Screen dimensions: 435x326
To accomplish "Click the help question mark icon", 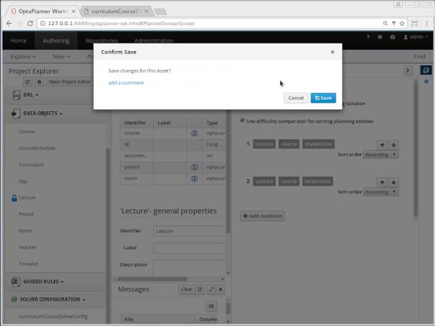I will click(x=368, y=37).
